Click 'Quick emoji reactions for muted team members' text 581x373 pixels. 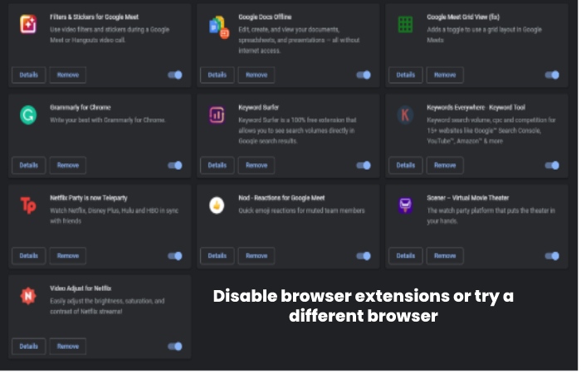(x=301, y=211)
